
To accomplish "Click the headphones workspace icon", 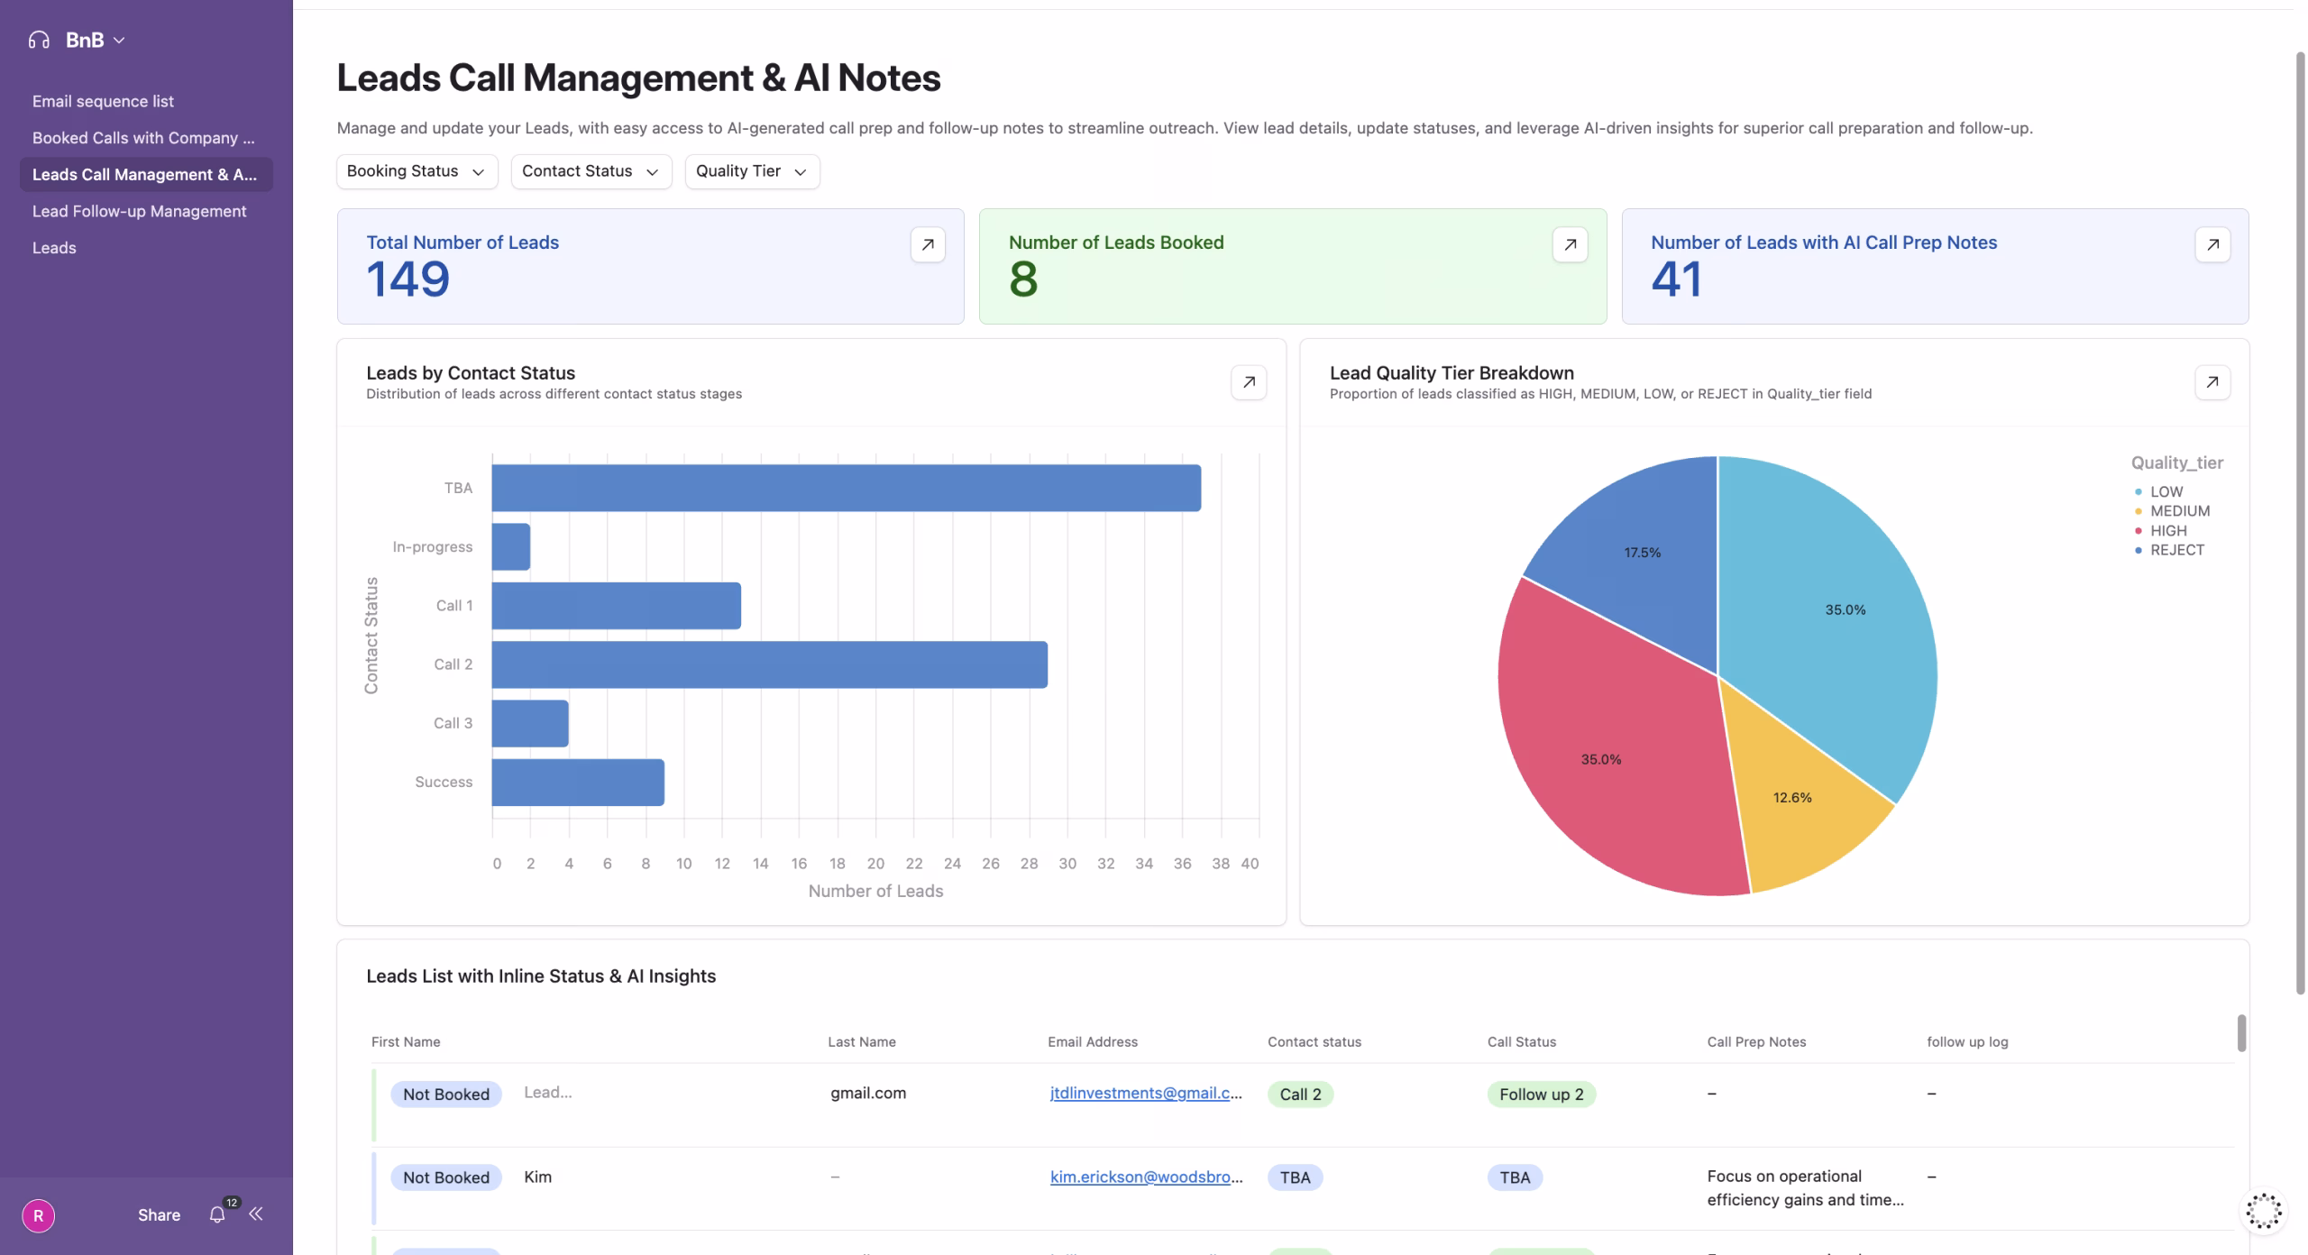I will pos(39,40).
